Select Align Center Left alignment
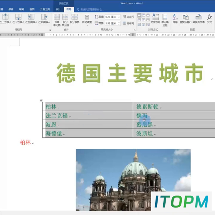Viewport: 215px width, 215px height. pos(139,20)
